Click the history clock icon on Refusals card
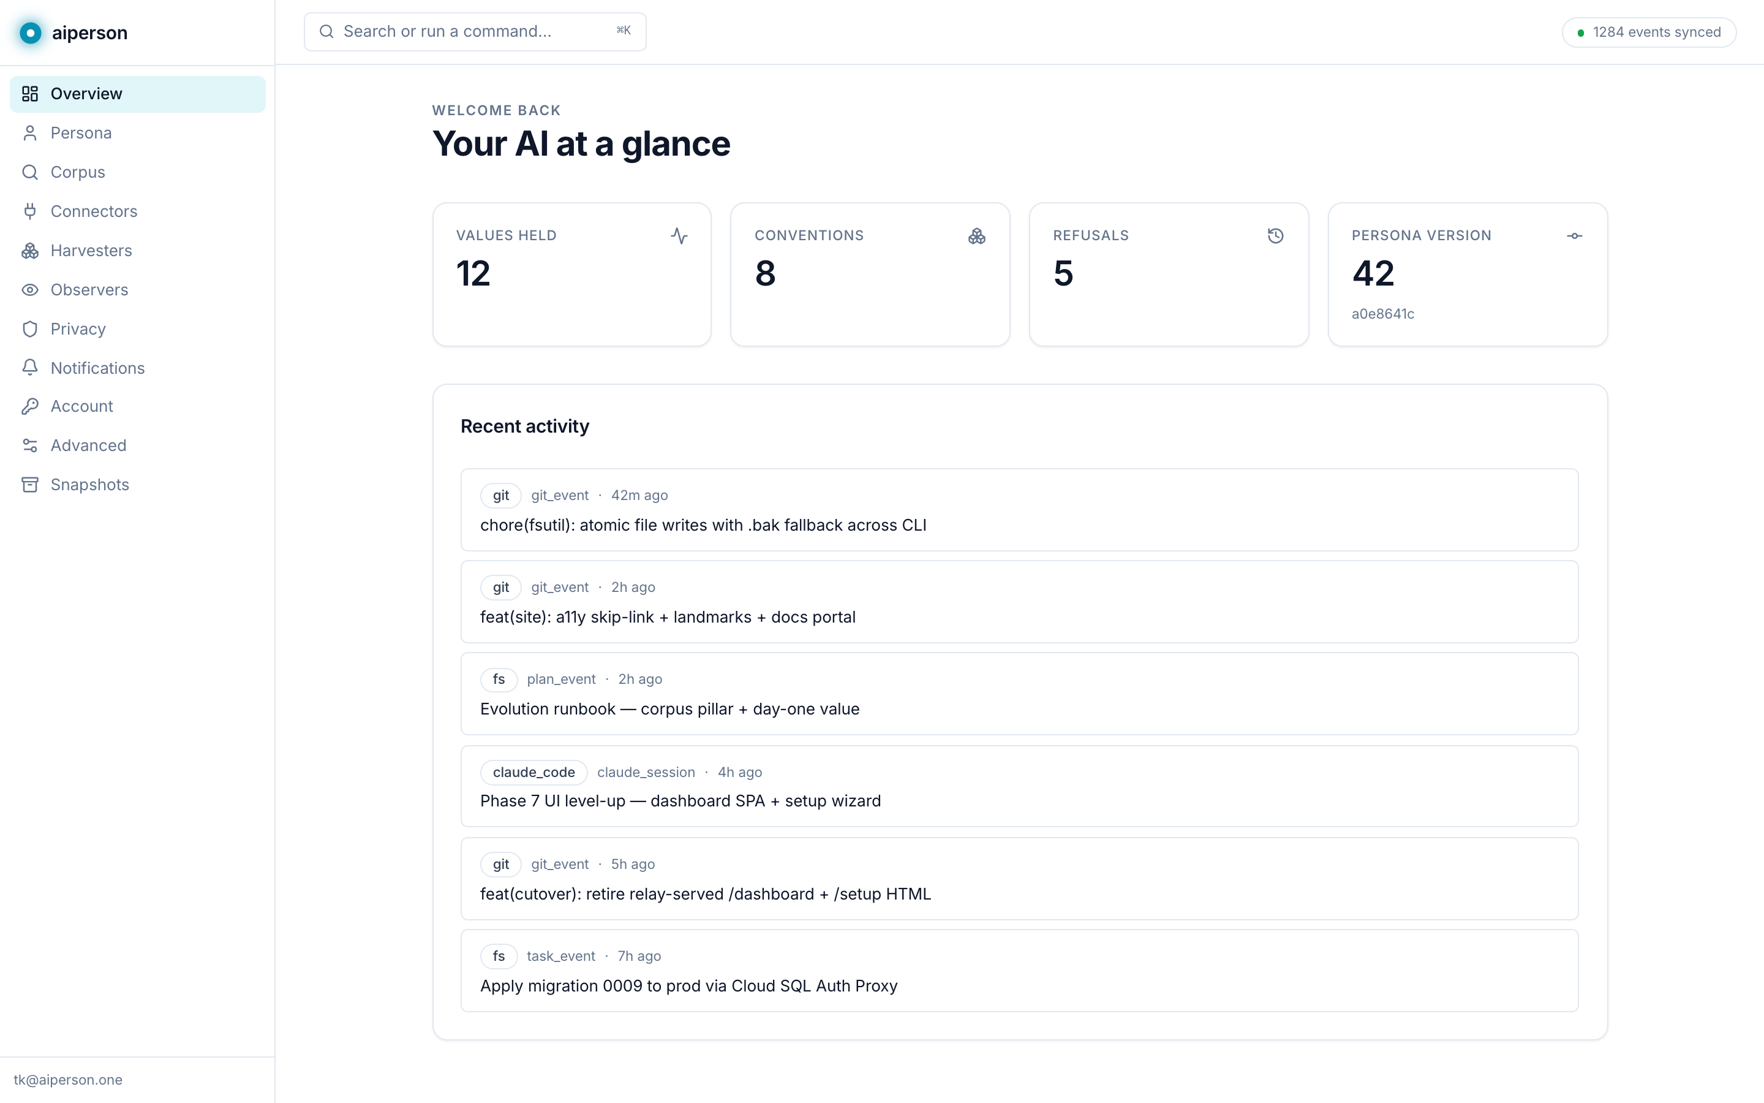Screen dimensions: 1764x1103 pos(1276,236)
